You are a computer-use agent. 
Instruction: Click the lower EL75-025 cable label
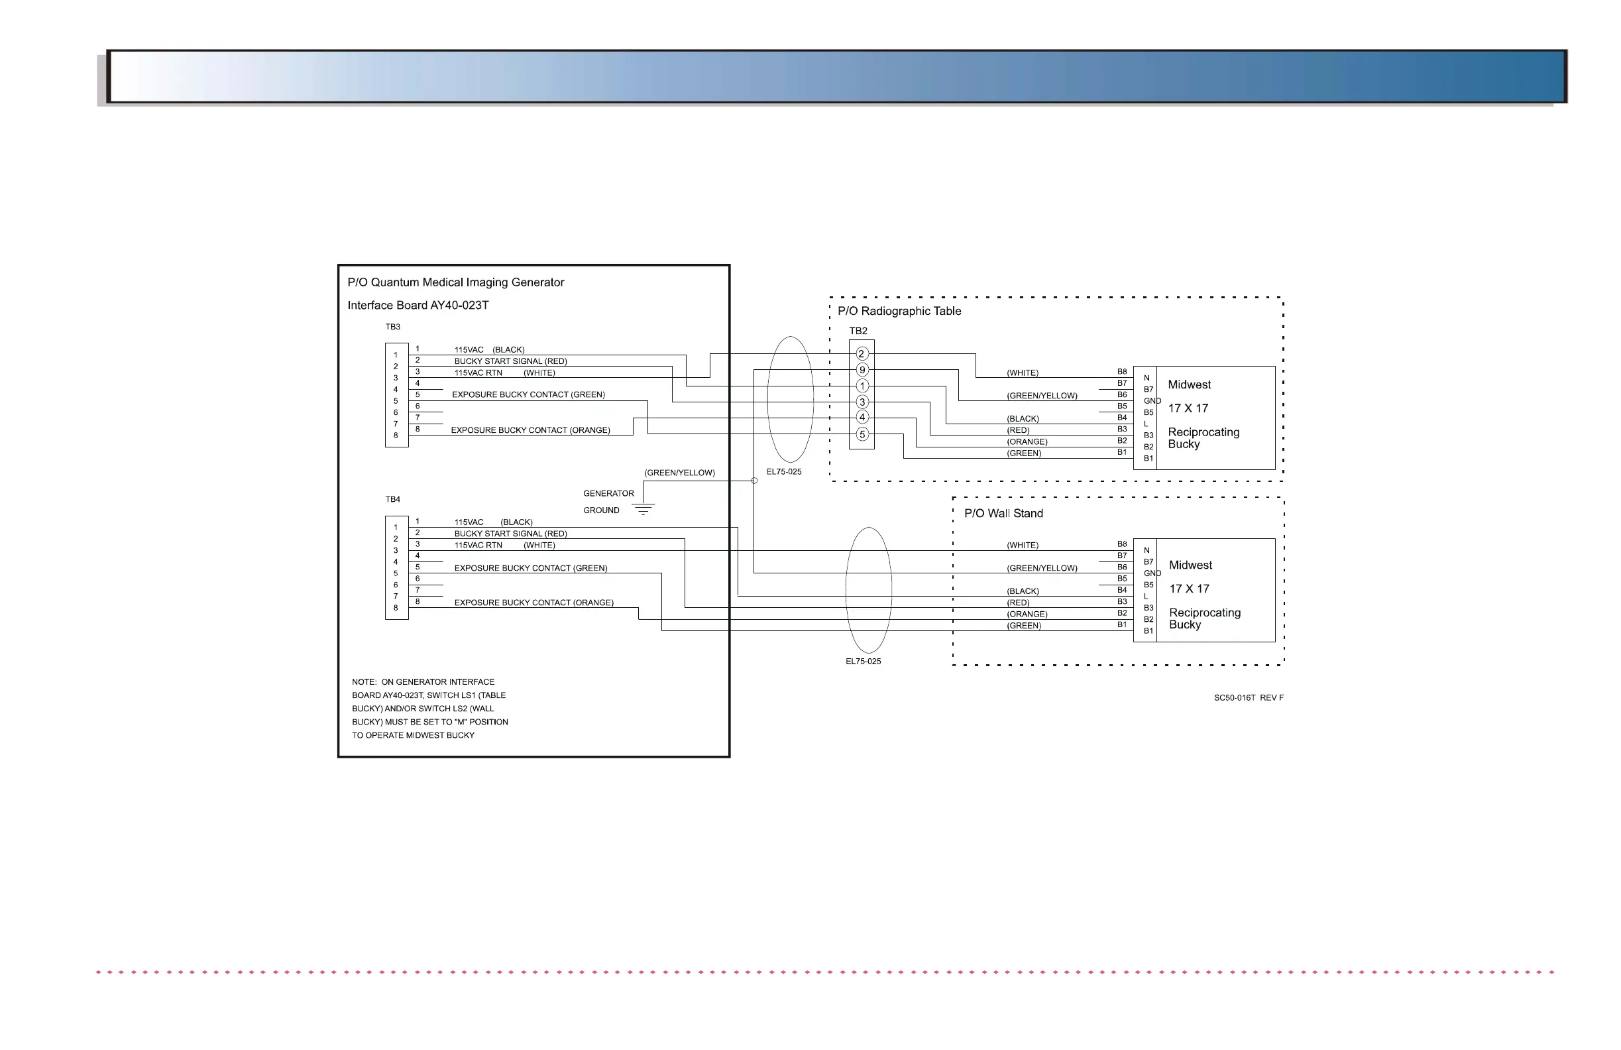(x=863, y=662)
